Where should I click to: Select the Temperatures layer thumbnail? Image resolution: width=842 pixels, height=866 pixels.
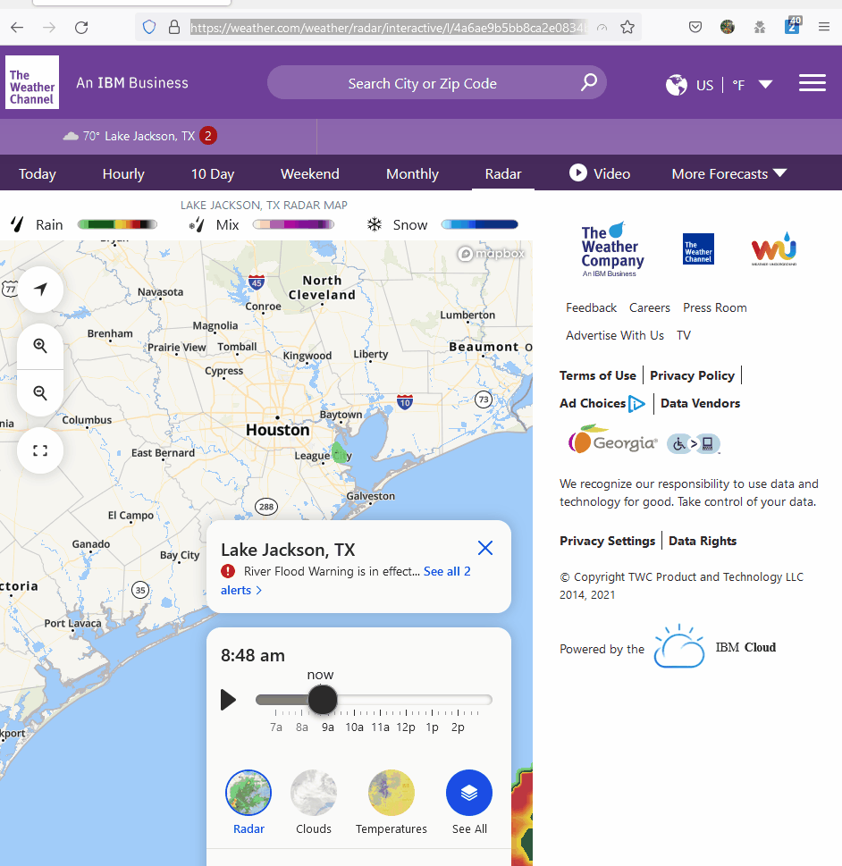pyautogui.click(x=392, y=793)
